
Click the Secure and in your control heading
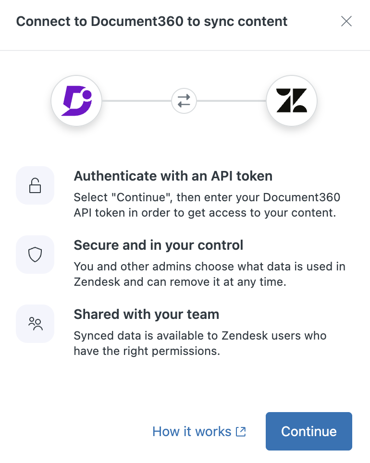[x=159, y=245]
